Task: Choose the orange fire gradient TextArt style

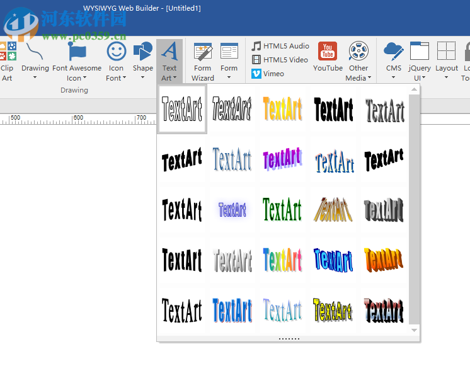Action: pos(384,260)
